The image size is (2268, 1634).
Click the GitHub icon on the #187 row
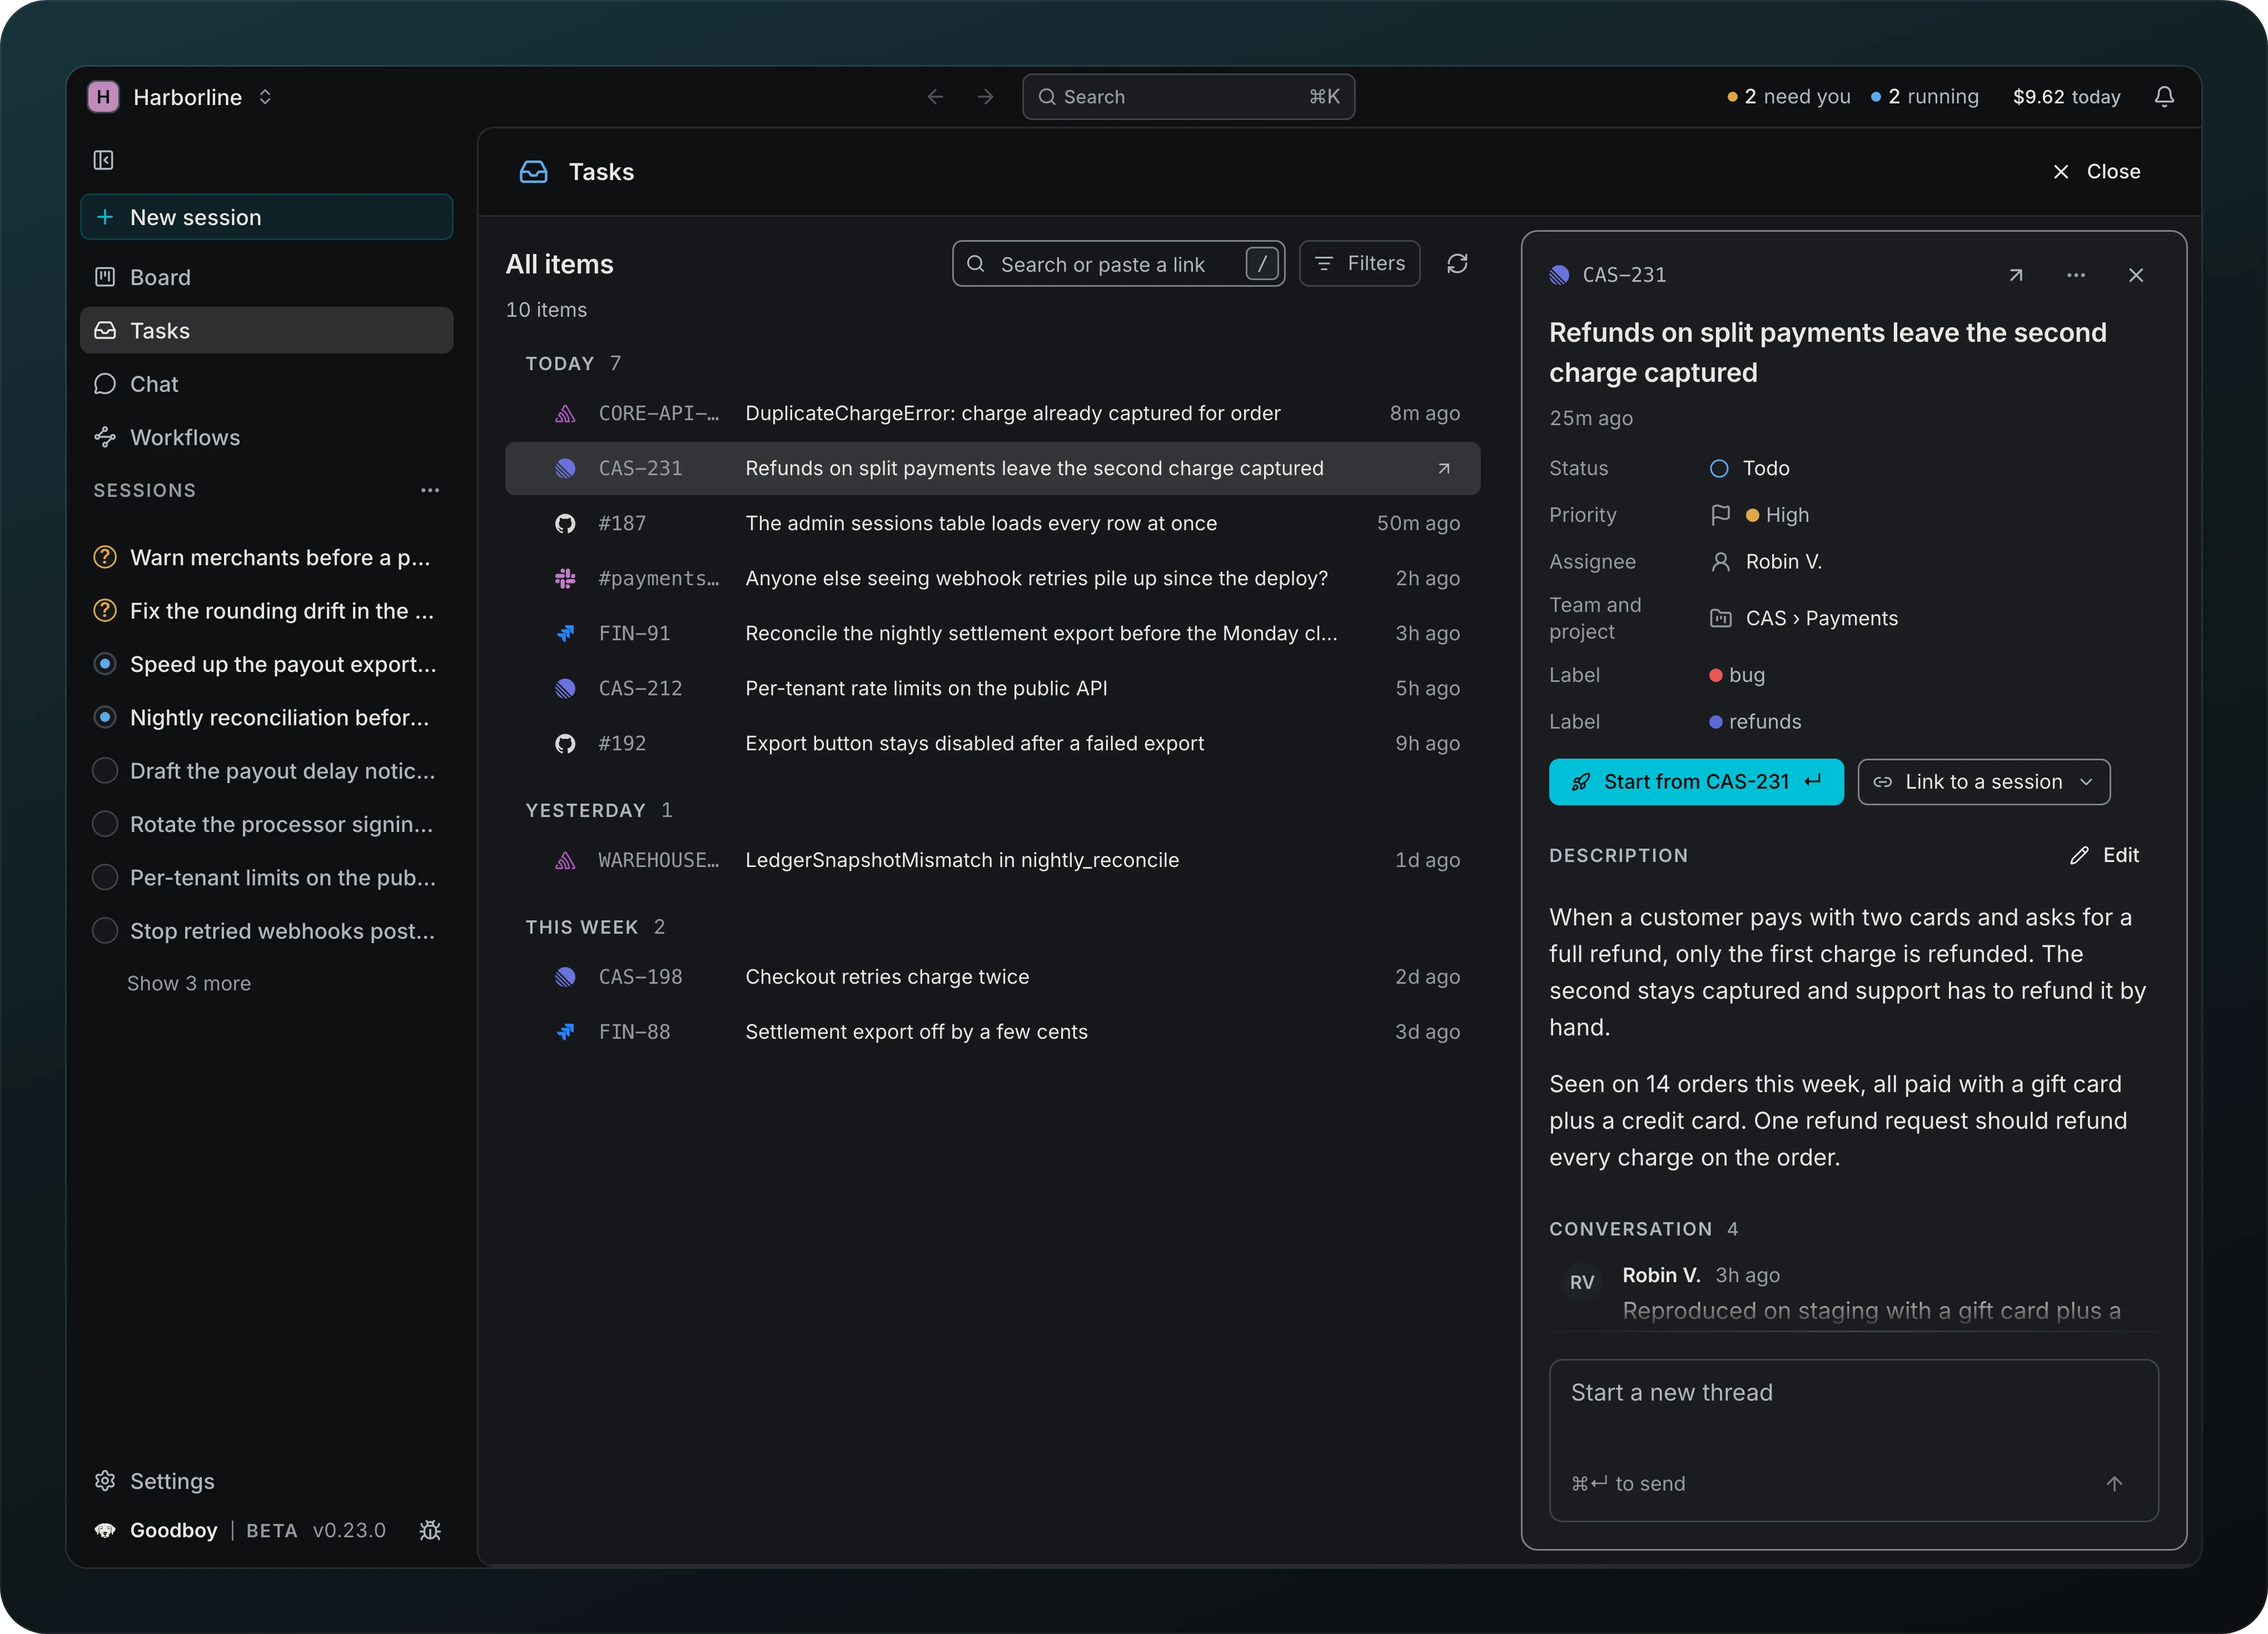pyautogui.click(x=565, y=523)
